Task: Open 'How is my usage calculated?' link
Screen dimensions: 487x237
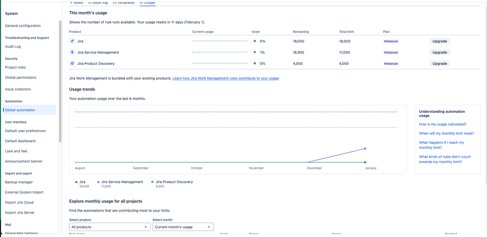Action: [443, 124]
